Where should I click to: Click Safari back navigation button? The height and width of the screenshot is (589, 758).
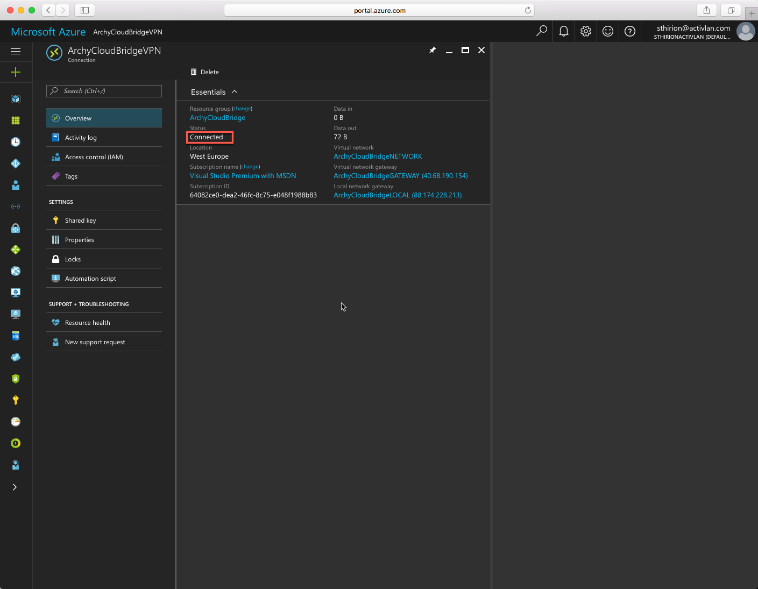point(48,10)
